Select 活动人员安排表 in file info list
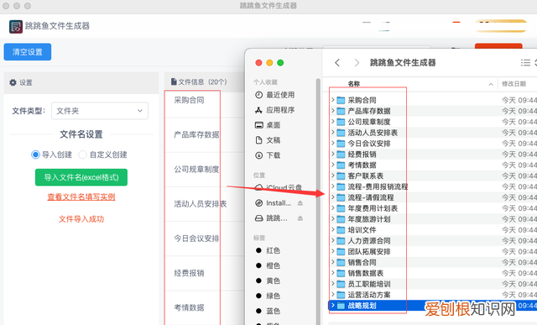537x325 pixels. tap(201, 204)
